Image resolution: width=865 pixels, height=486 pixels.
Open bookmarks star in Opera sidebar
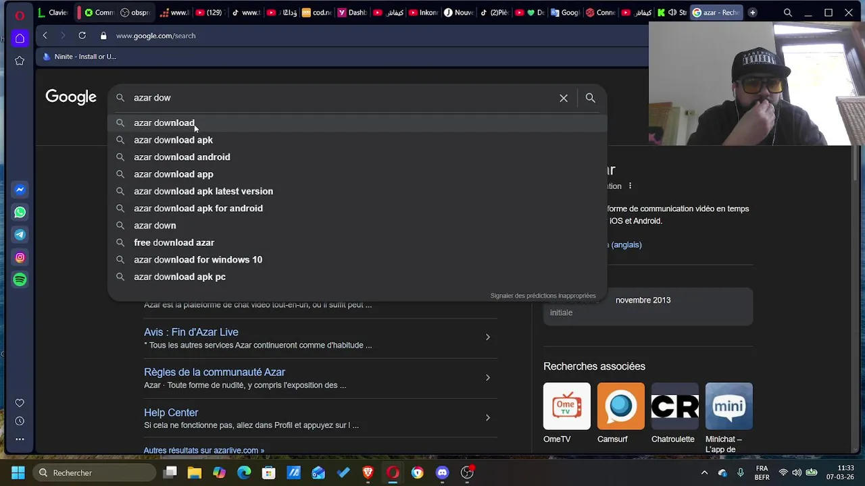[20, 61]
